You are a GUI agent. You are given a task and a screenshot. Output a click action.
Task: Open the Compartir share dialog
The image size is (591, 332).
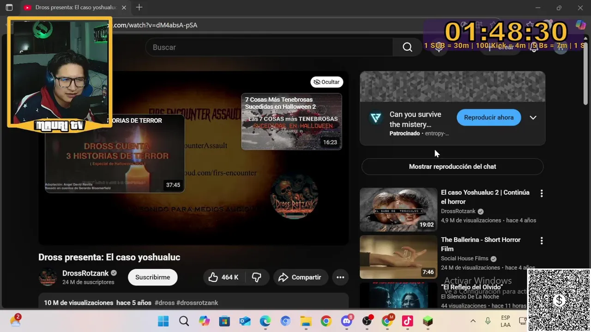pos(300,277)
